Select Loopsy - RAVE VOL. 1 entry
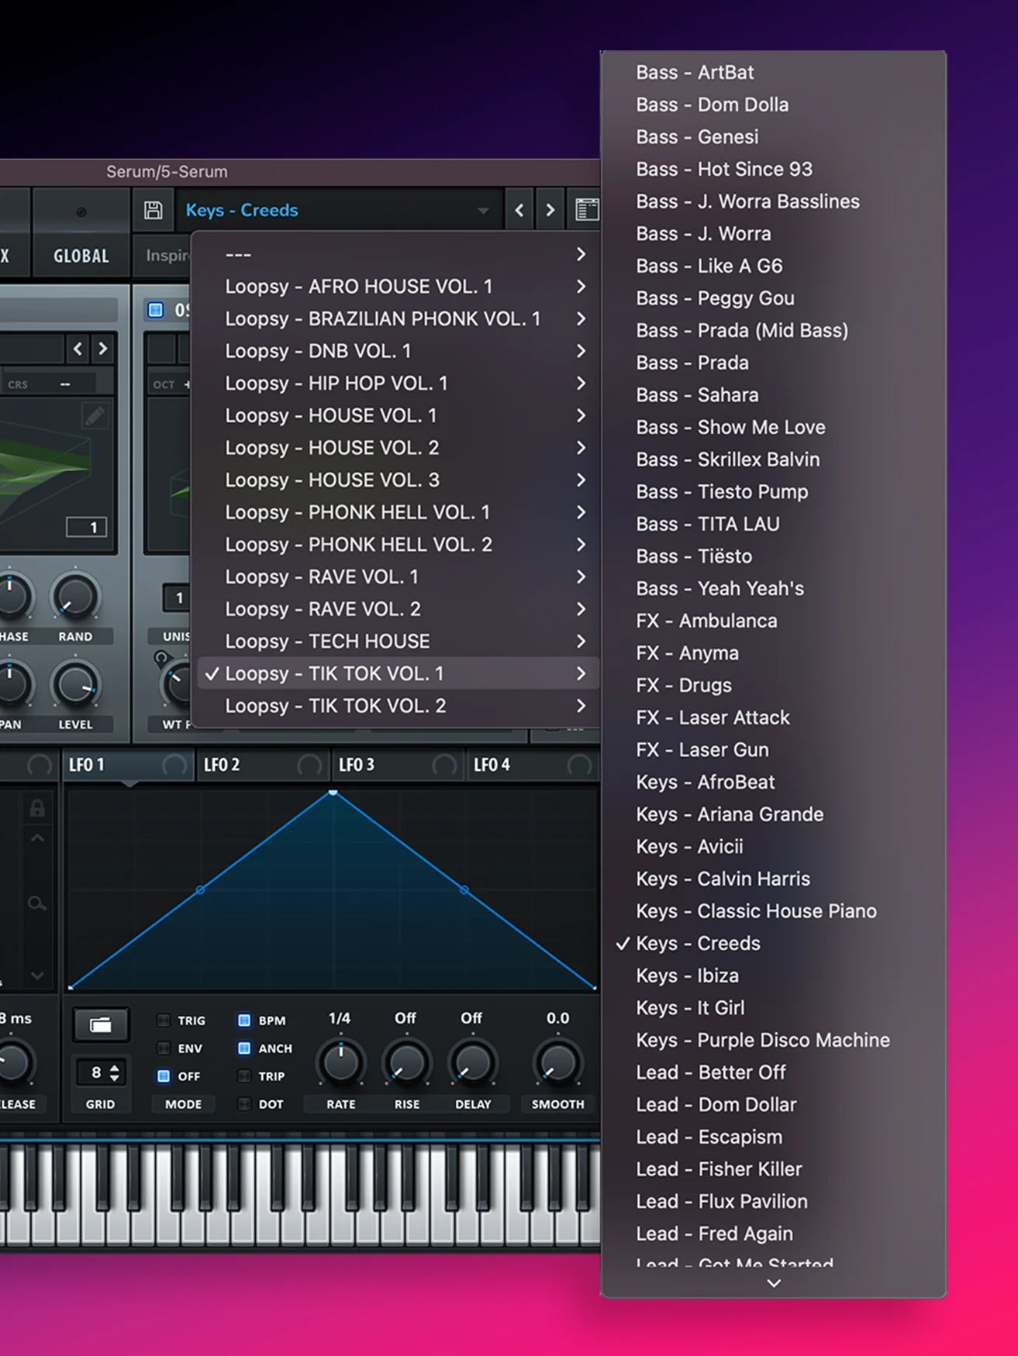The image size is (1018, 1356). coord(395,577)
